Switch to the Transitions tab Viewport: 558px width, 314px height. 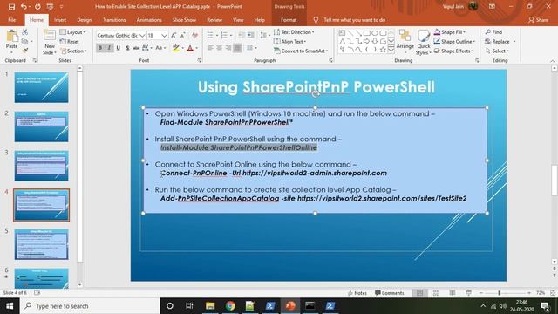[x=114, y=20]
